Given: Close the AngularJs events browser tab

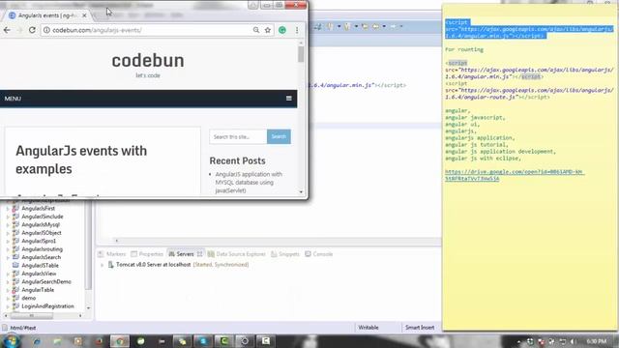Looking at the screenshot, I should pos(84,15).
